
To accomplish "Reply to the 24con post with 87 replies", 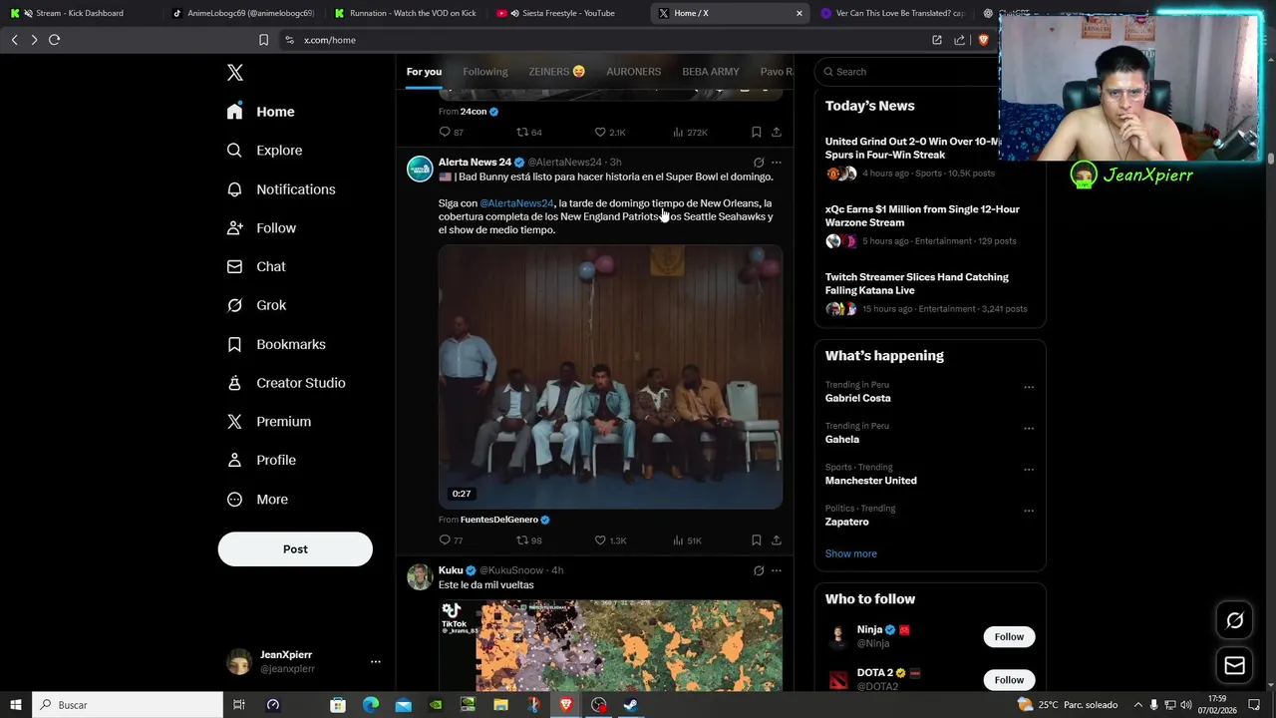I will pyautogui.click(x=445, y=132).
